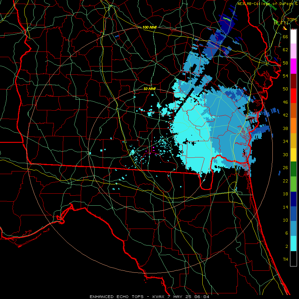Image resolution: width=299 pixels, height=299 pixels.
Task: Click the 50 NMI range ring label
Action: (149, 89)
